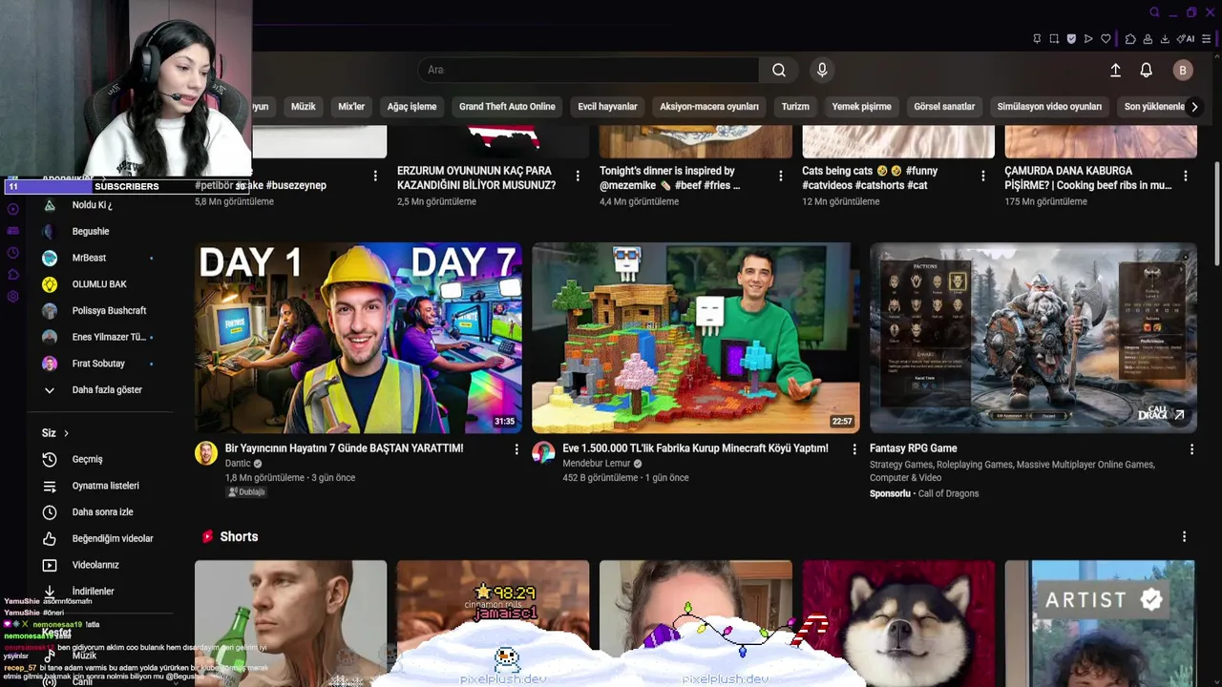Open Mendebur Lemur channel name link
Viewport: 1222px width, 687px height.
point(597,464)
